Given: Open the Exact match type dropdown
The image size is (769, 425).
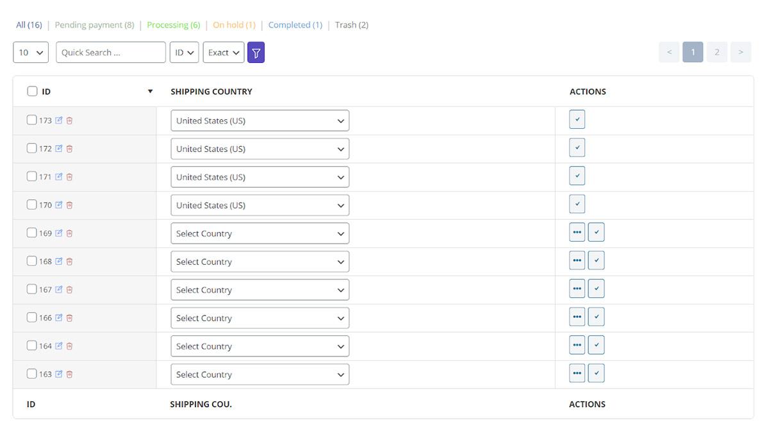Looking at the screenshot, I should pyautogui.click(x=224, y=53).
